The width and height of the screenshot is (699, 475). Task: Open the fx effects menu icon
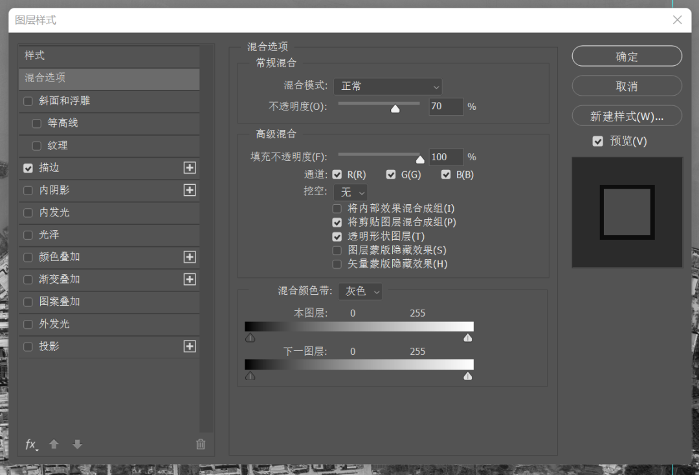[31, 444]
